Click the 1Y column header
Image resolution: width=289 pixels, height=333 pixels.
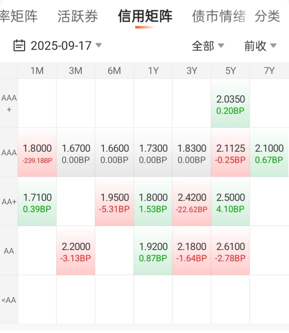[153, 71]
